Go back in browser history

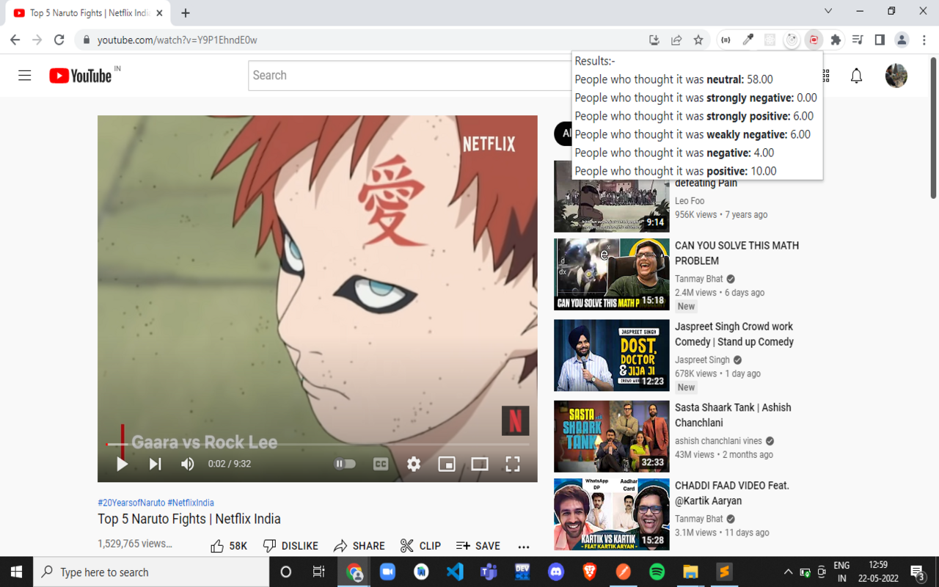pyautogui.click(x=15, y=40)
